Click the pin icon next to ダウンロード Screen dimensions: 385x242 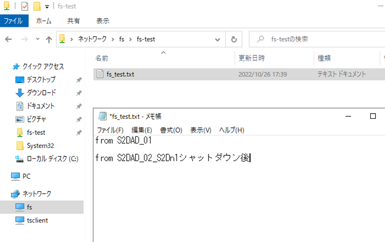[79, 93]
